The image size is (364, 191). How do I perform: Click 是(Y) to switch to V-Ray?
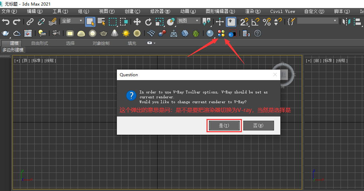tap(224, 126)
